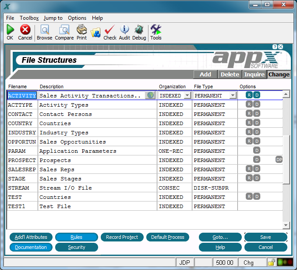Click the Application Parameters description cell

[x=97, y=151]
